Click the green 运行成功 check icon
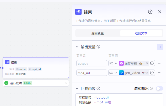 [6, 83]
